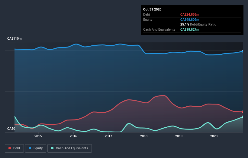Toggle the Debt legend button
This screenshot has height=158, width=248.
[x=14, y=148]
